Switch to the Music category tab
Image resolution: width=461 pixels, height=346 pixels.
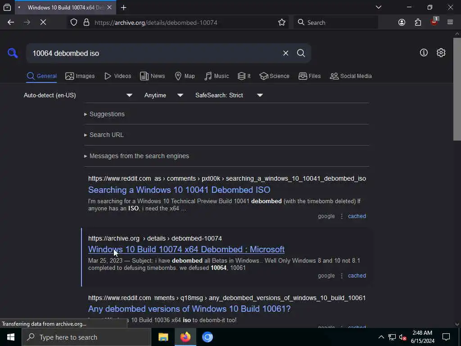coord(217,76)
